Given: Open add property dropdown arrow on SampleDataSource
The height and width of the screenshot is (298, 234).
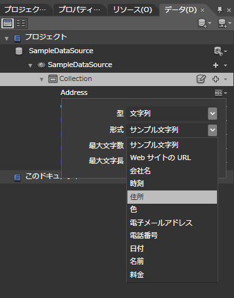Looking at the screenshot, I should coord(225,65).
